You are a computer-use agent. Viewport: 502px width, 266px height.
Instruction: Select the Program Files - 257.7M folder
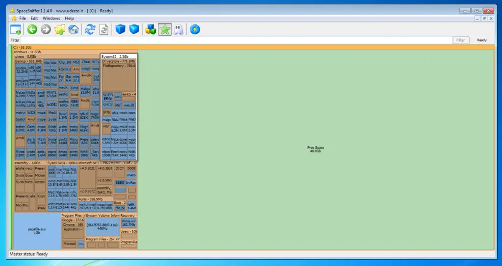click(x=102, y=239)
